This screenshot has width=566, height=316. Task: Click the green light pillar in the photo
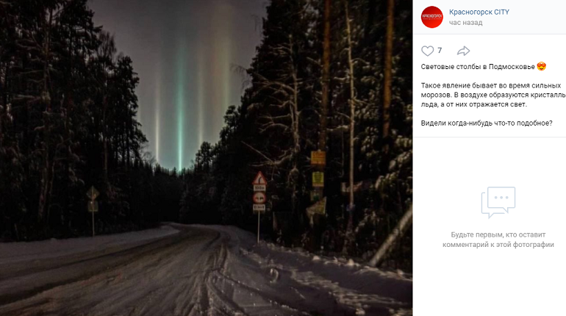pyautogui.click(x=180, y=108)
